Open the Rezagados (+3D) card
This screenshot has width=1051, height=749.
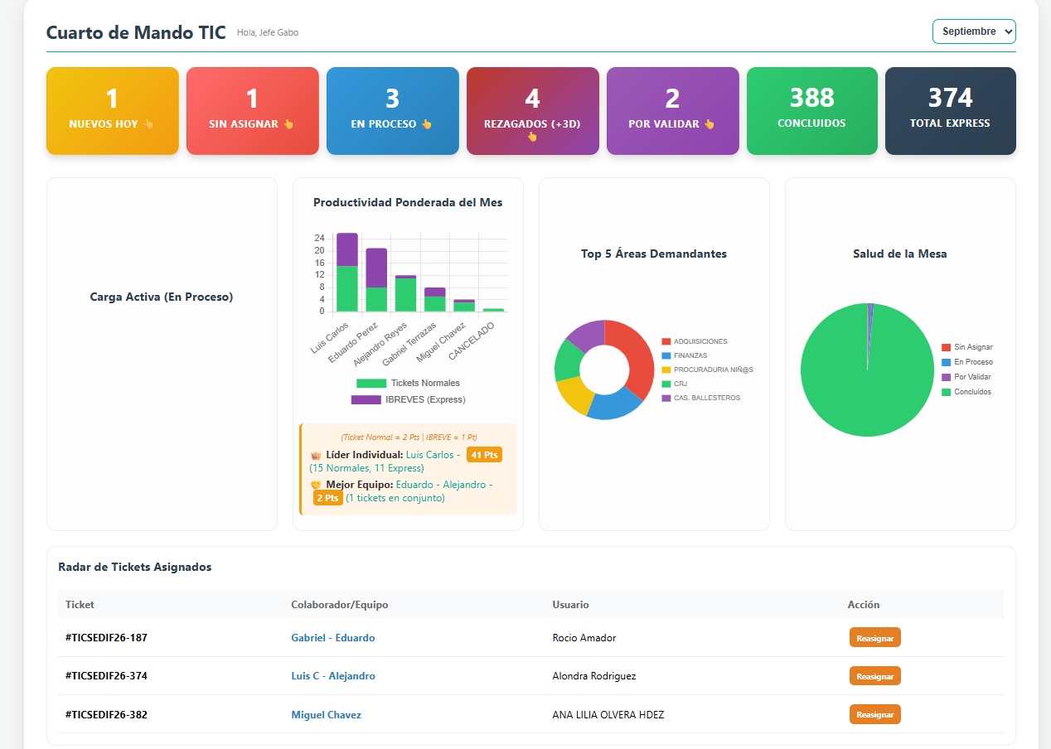click(x=533, y=111)
